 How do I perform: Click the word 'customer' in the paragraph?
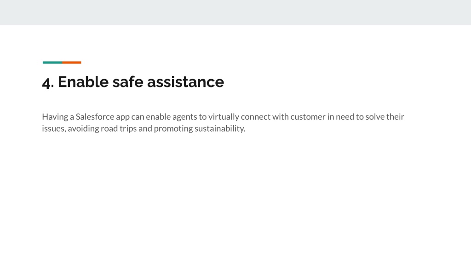(308, 116)
